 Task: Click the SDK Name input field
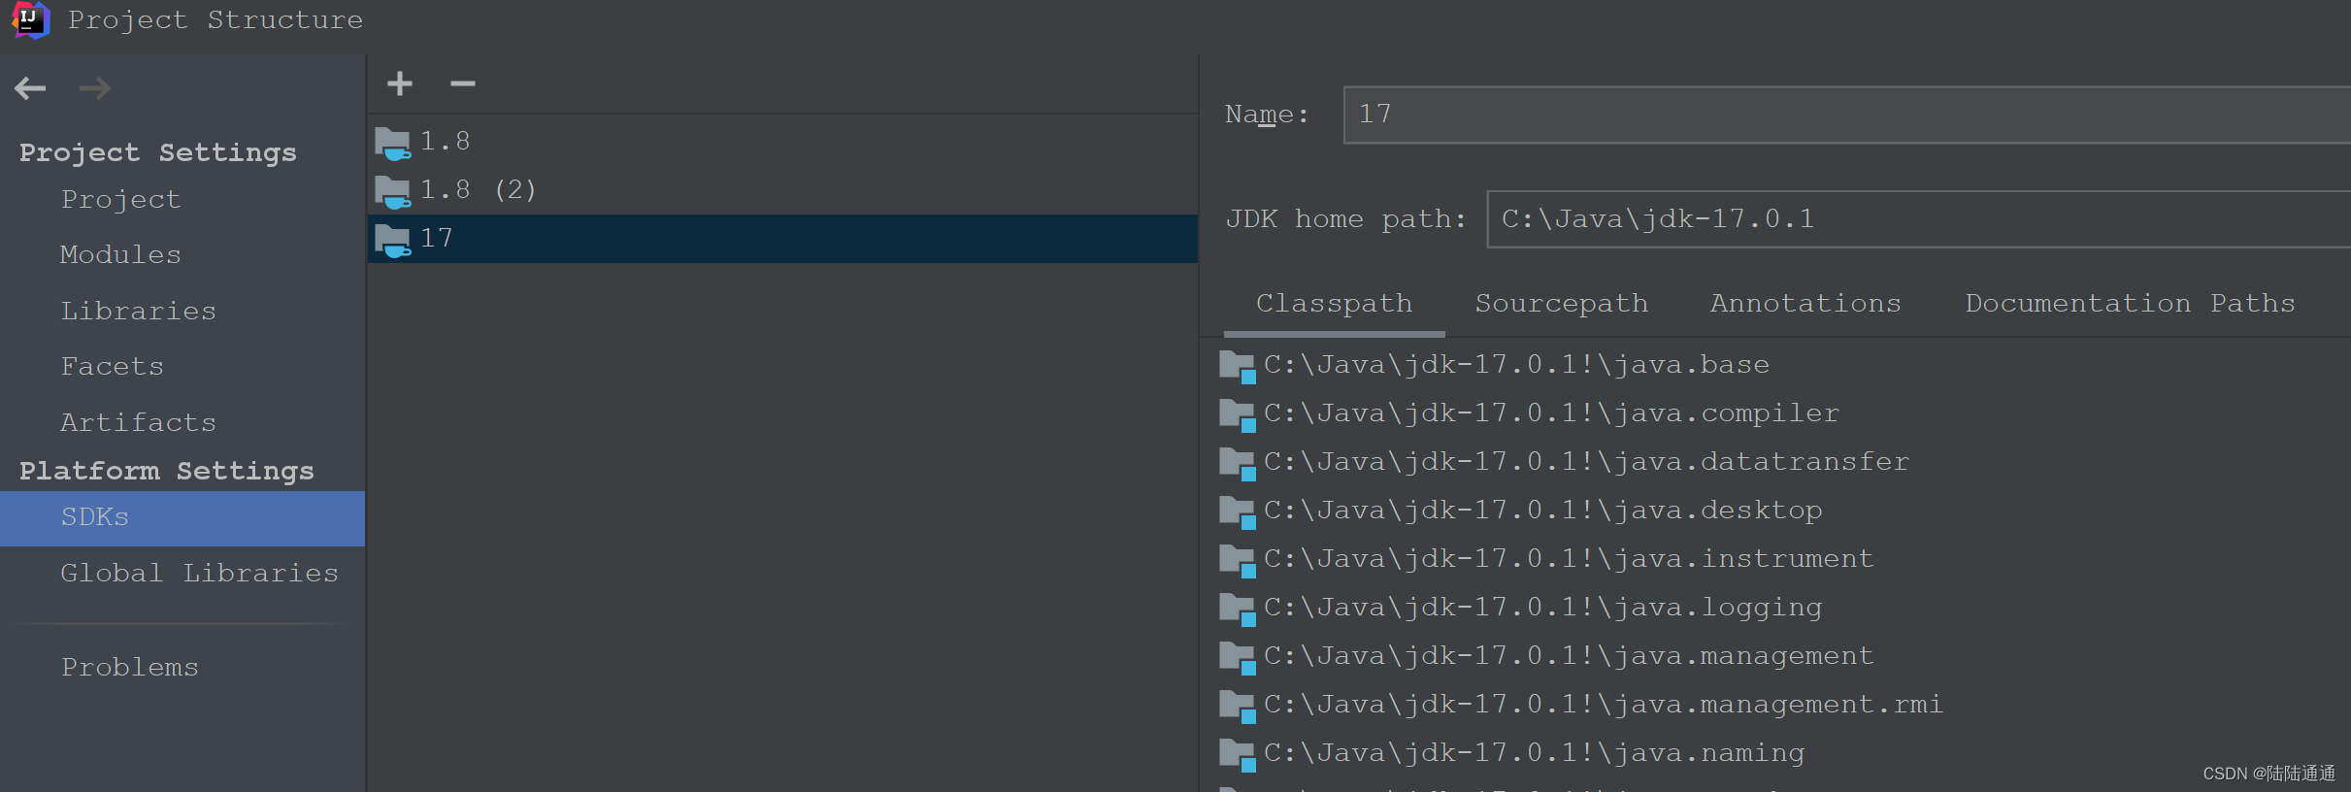[x=1847, y=115]
